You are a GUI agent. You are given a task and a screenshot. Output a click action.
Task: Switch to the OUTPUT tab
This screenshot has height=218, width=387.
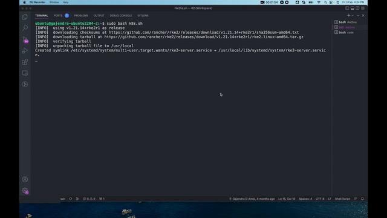click(x=99, y=16)
